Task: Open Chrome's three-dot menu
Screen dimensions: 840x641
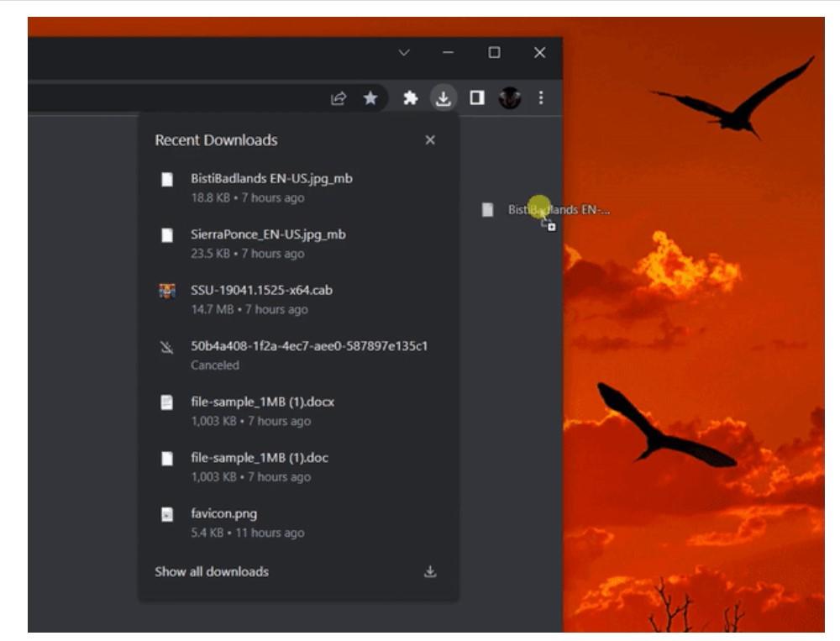Action: [540, 98]
